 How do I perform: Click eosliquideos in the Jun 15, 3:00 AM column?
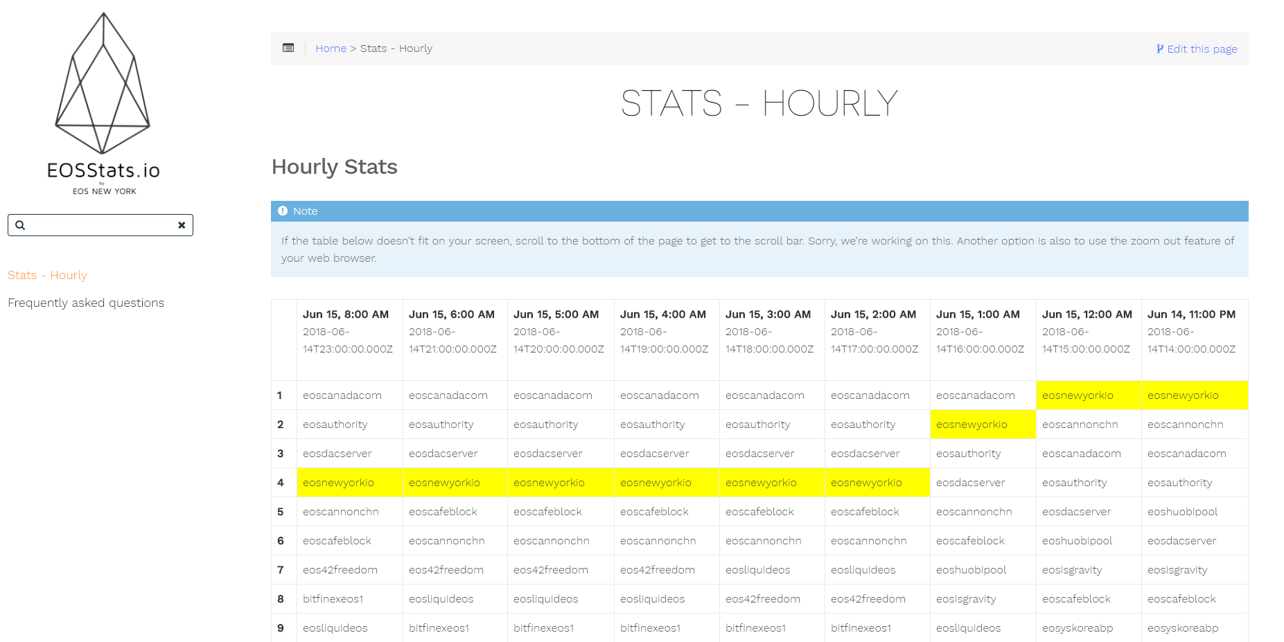tap(758, 570)
